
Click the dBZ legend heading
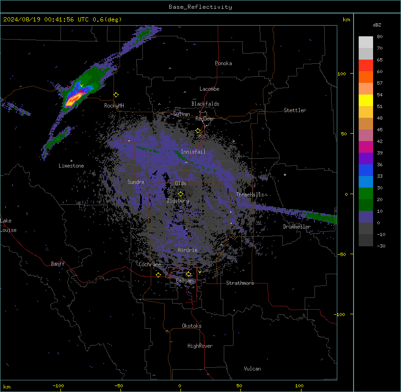point(377,25)
